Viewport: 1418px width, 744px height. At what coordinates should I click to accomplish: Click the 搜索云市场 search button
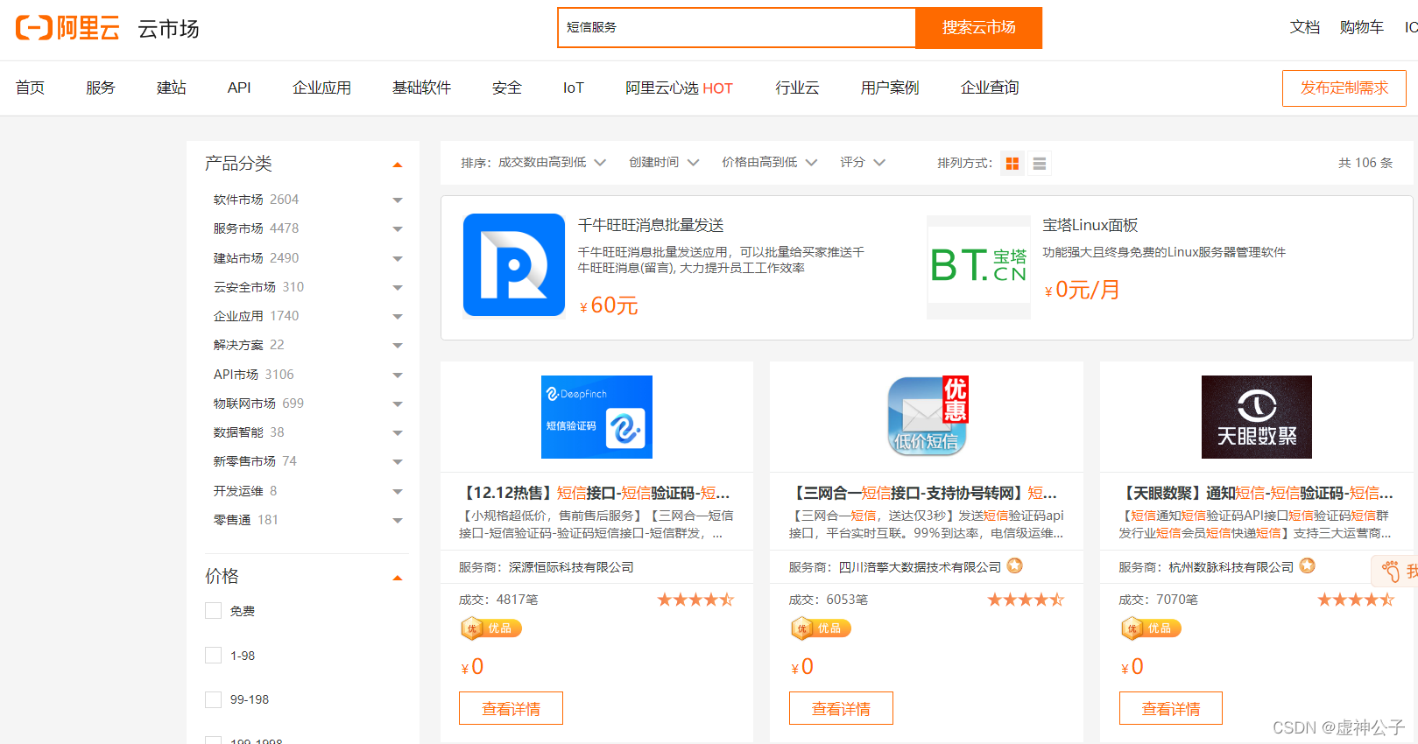coord(978,28)
